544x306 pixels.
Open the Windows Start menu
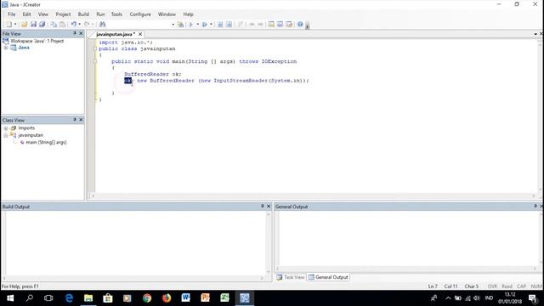(x=10, y=298)
